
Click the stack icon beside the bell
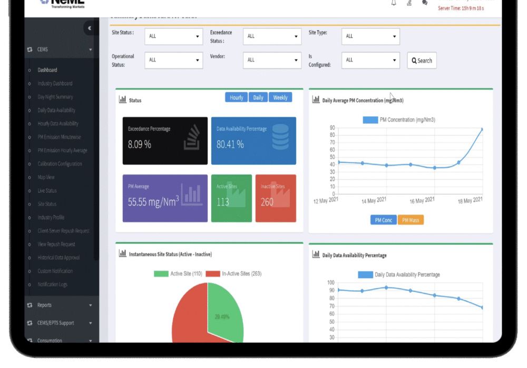tap(409, 3)
